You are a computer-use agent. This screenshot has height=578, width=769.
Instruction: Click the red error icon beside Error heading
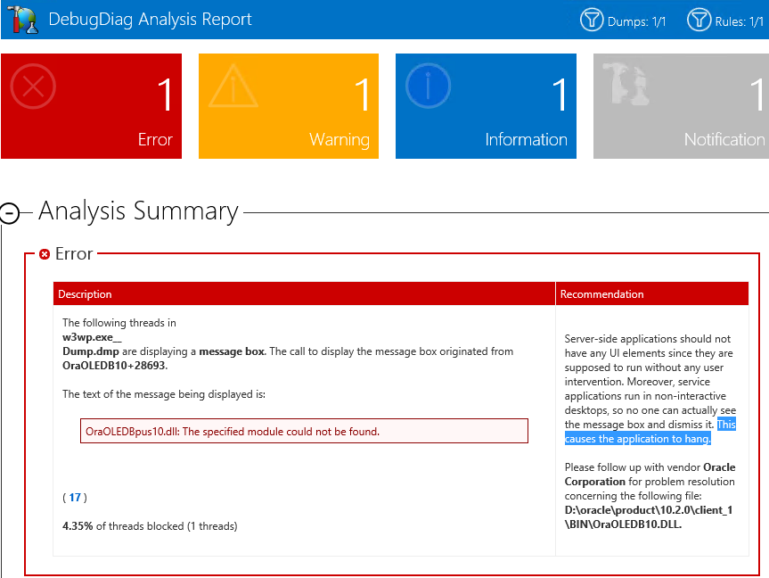click(45, 254)
